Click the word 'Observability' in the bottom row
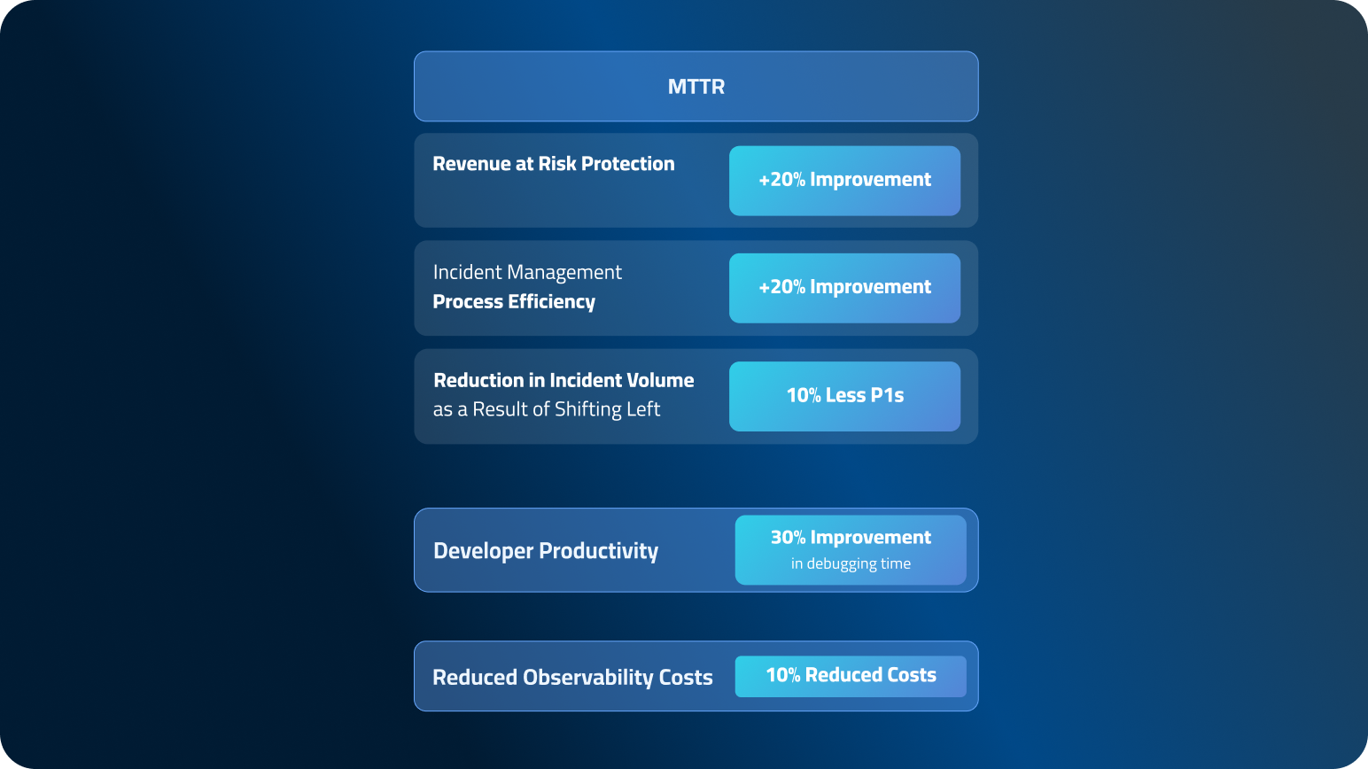1368x769 pixels. point(587,678)
